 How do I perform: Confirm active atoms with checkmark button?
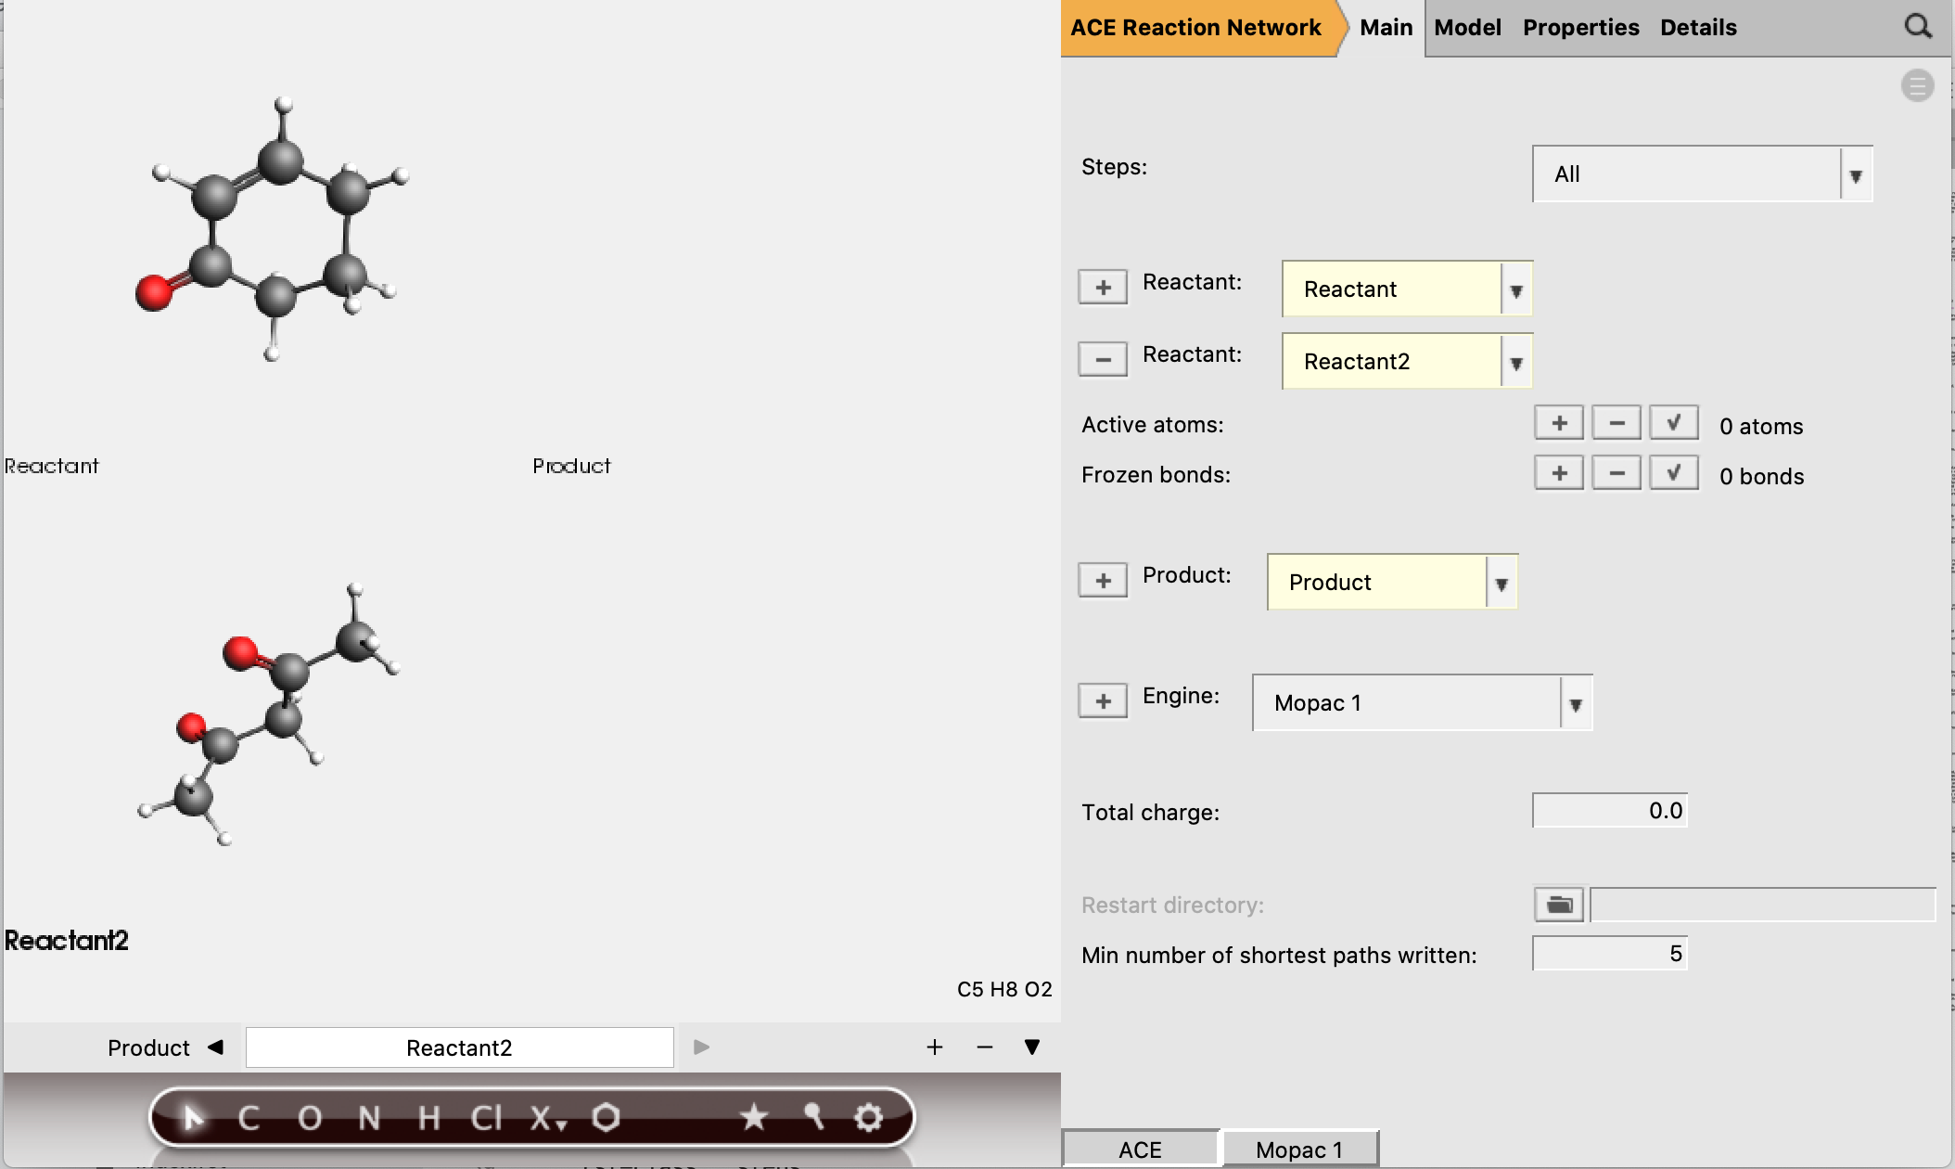coord(1673,422)
